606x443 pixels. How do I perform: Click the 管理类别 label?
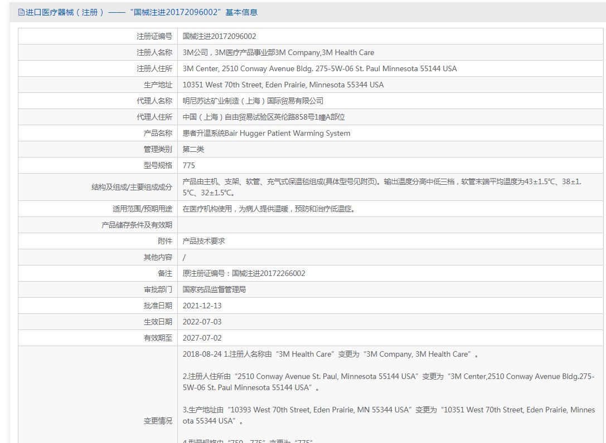pos(158,149)
